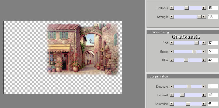The width and height of the screenshot is (219, 108).
Task: Click the Saturation label
Action: click(161, 104)
